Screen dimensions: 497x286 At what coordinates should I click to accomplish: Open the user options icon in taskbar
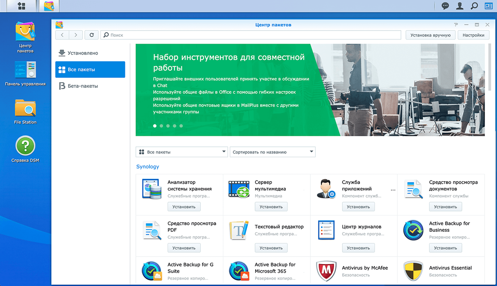pos(460,6)
